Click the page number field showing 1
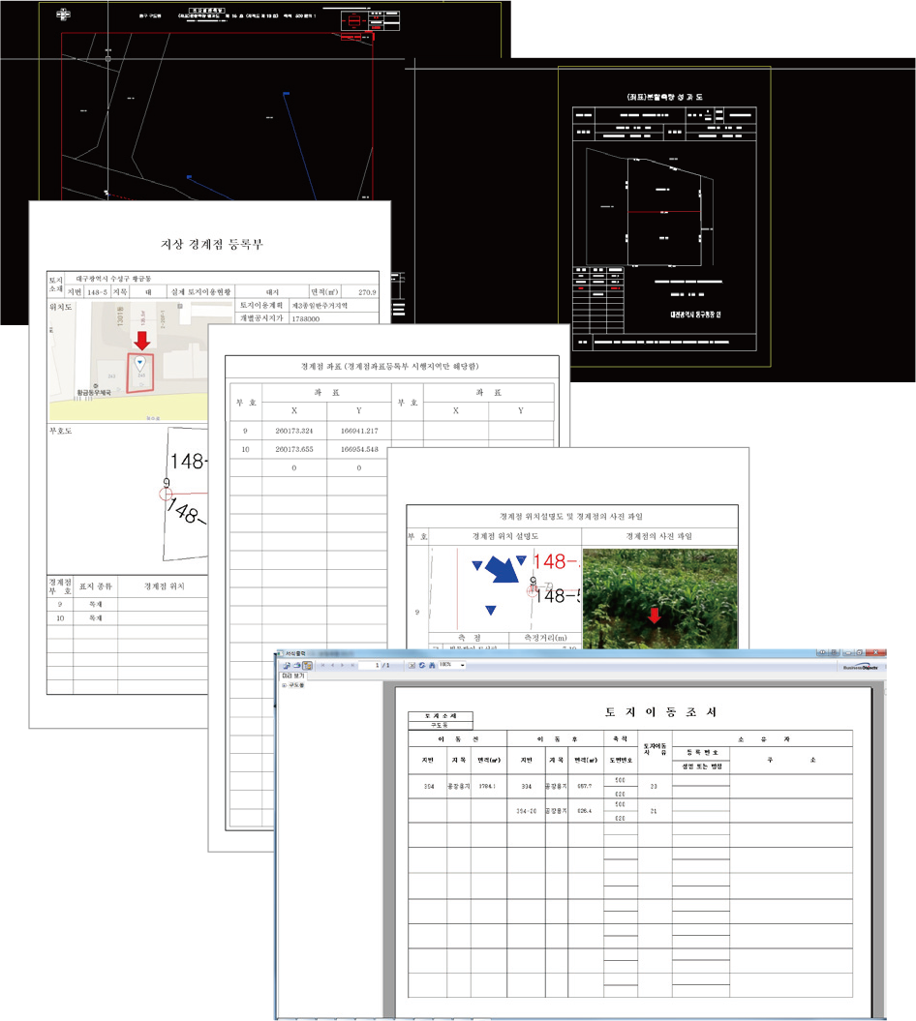Viewport: 916px width, 1021px height. pyautogui.click(x=369, y=666)
